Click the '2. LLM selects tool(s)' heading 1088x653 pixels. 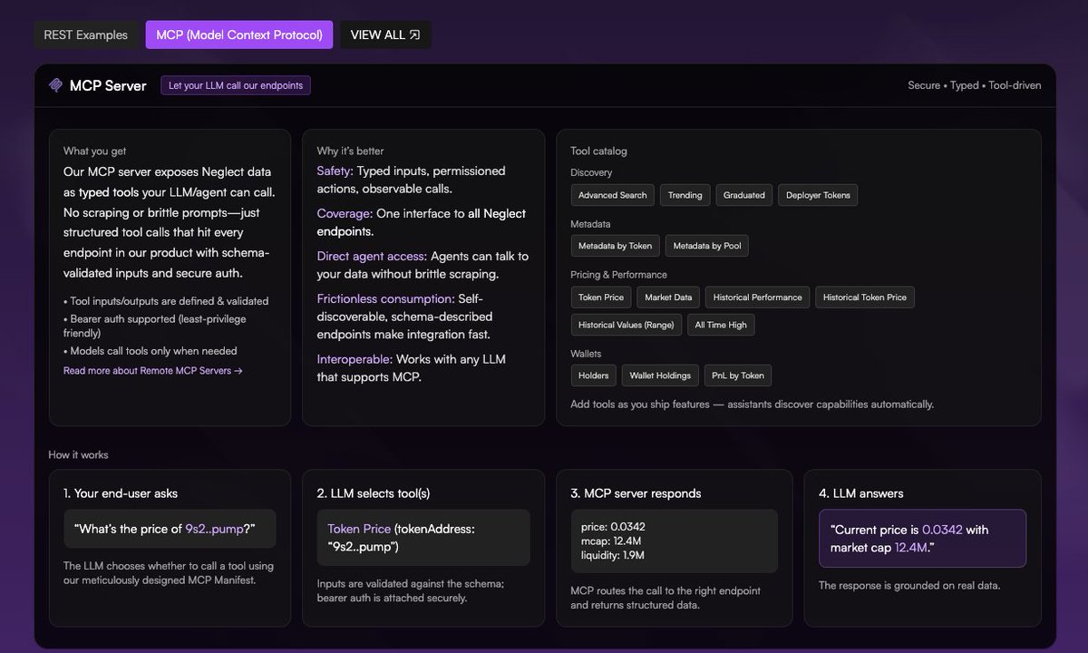374,493
